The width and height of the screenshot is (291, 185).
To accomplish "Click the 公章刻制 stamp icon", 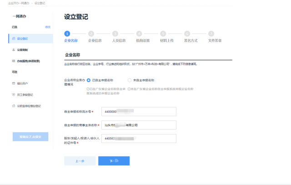I will [14, 50].
